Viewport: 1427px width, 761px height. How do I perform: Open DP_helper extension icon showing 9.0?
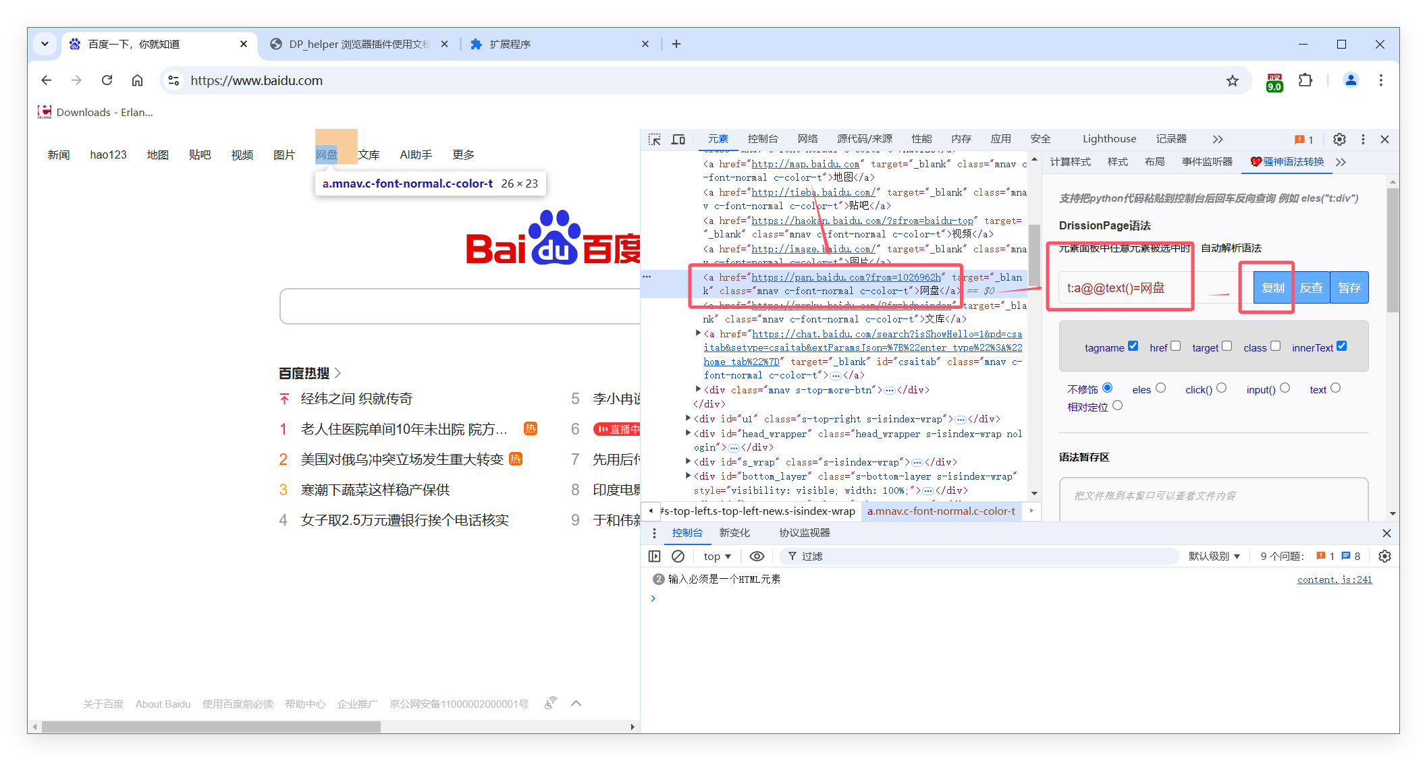(1274, 82)
